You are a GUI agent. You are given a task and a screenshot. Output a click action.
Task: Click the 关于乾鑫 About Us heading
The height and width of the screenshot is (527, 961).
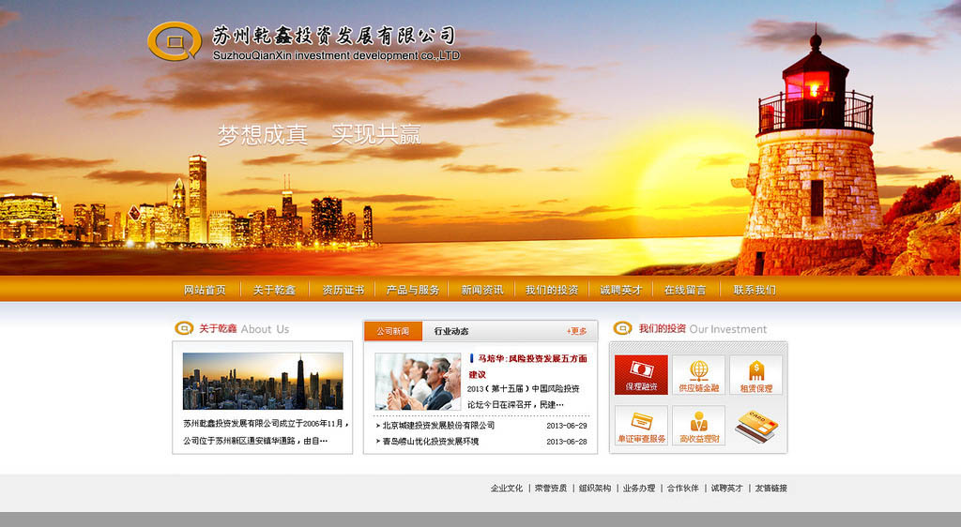pyautogui.click(x=244, y=329)
